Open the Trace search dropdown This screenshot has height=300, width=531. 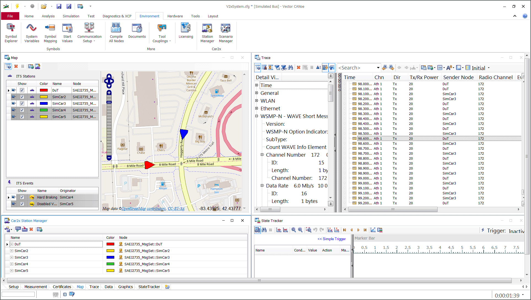tap(378, 68)
